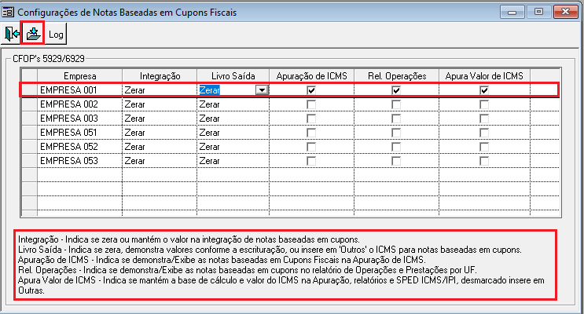Click the window title bar form icon

tap(8, 12)
